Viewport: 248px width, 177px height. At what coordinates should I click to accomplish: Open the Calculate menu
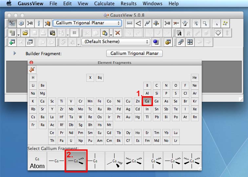104,4
